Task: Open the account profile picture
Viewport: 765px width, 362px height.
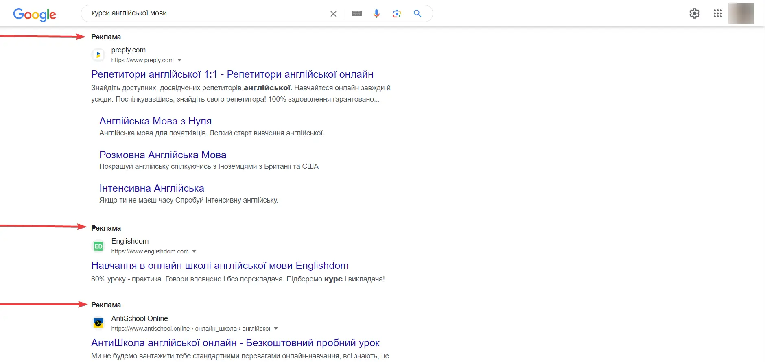Action: click(741, 13)
